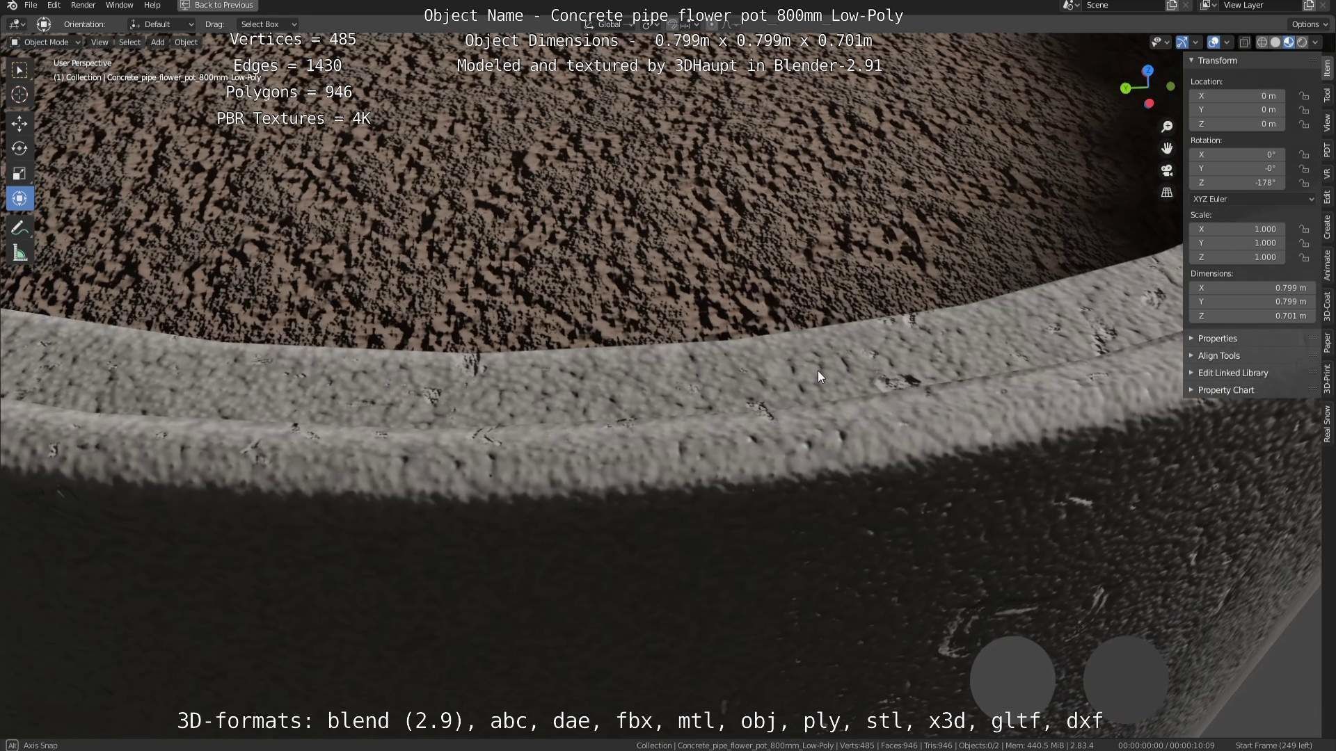
Task: Toggle perspective/orthographic grid icon
Action: point(1167,193)
